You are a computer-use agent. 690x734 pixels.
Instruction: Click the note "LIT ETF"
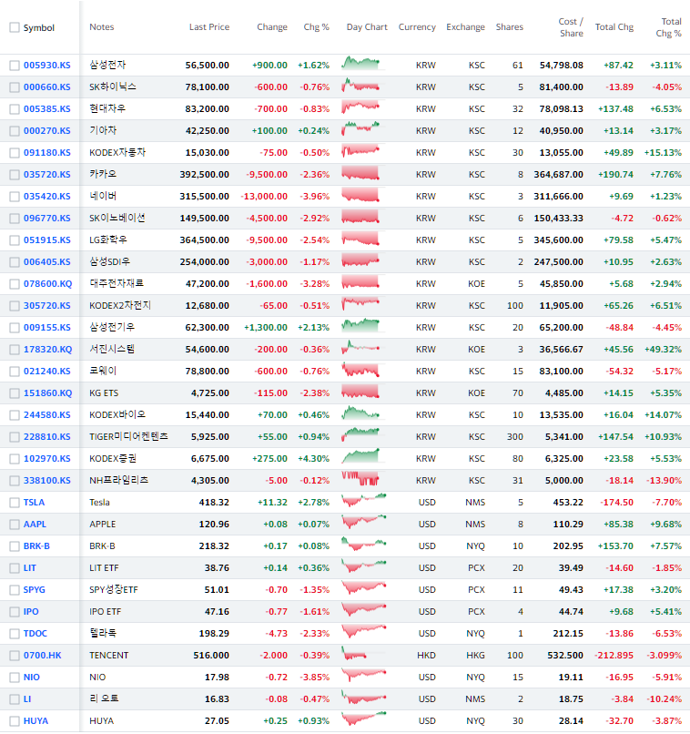pyautogui.click(x=104, y=568)
